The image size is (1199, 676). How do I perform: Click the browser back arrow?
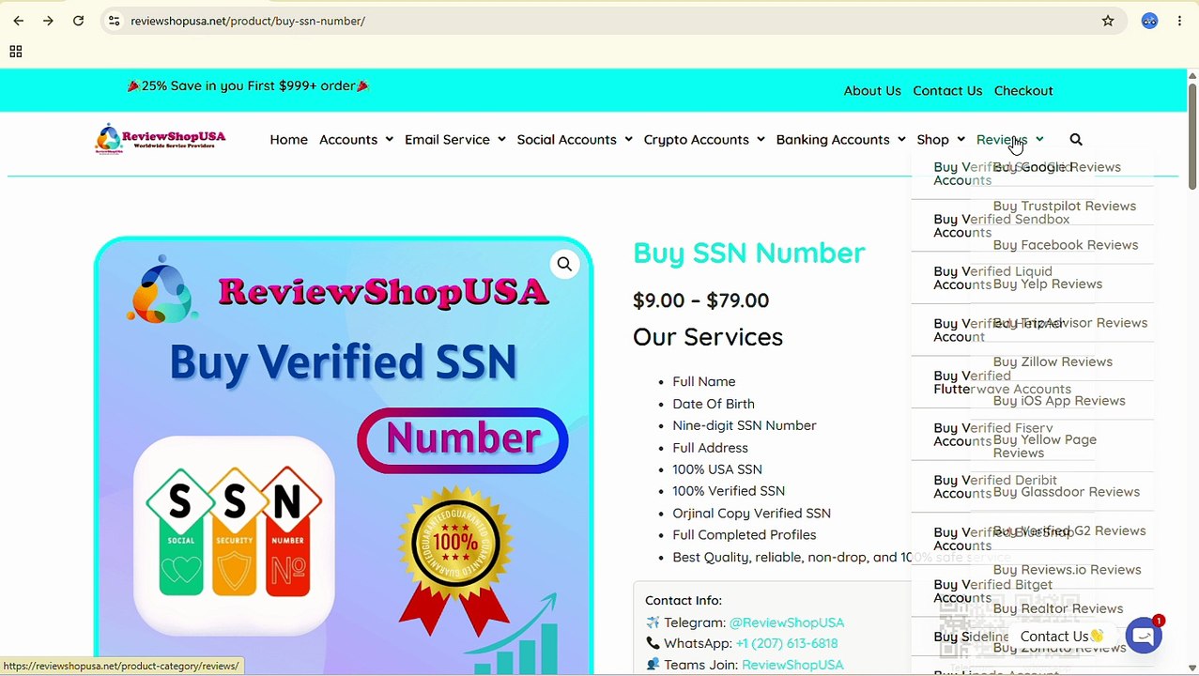point(19,21)
